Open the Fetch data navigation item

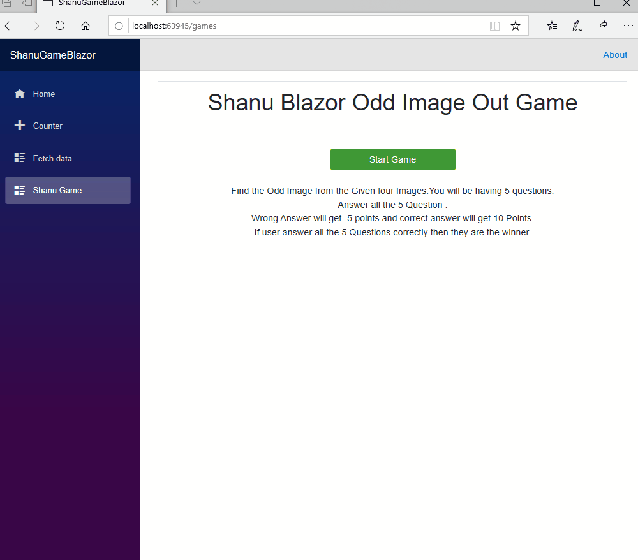pos(68,158)
